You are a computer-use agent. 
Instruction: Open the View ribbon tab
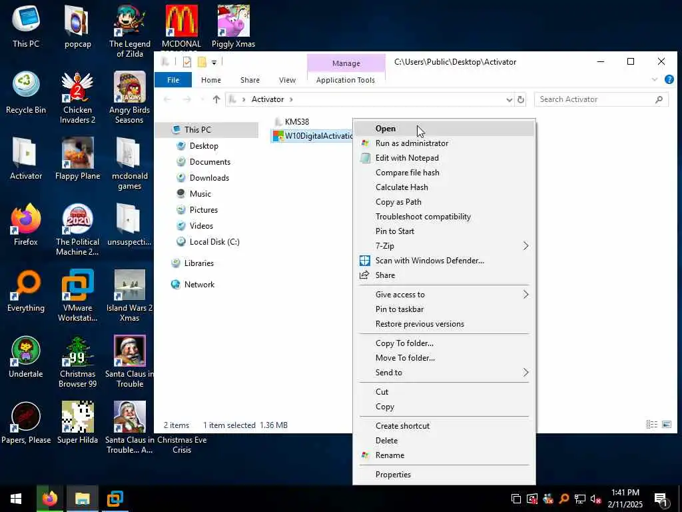click(287, 80)
